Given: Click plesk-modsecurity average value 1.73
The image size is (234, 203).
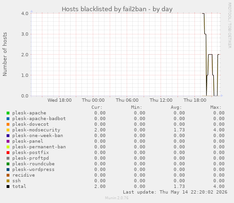Looking at the screenshot, I should 179,130.
